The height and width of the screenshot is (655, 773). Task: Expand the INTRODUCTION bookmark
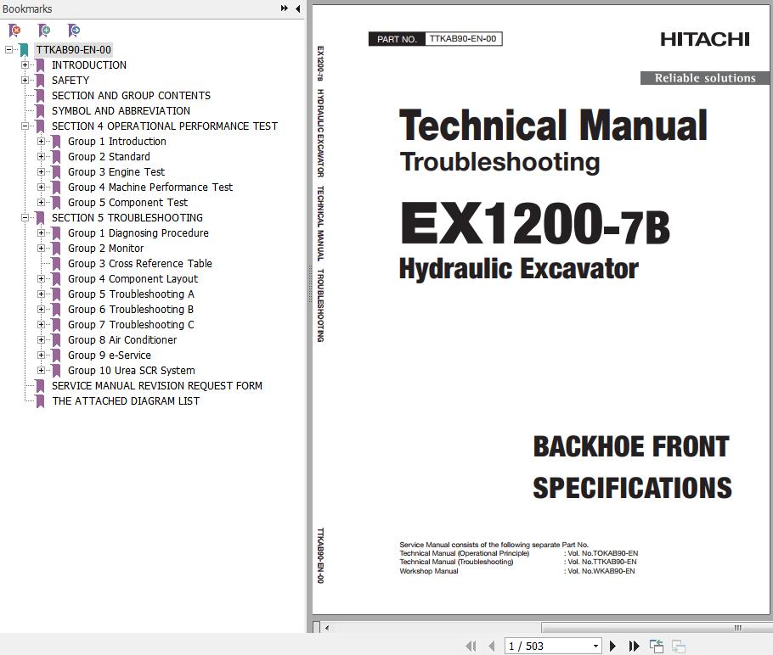25,65
